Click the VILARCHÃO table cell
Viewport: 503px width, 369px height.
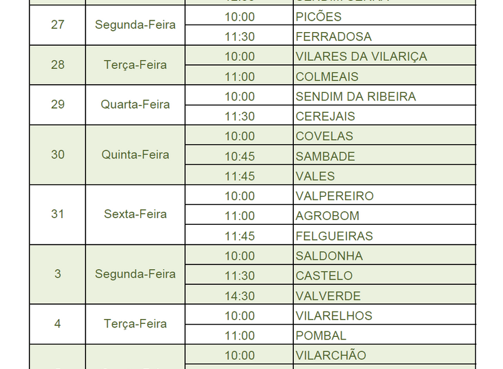(x=384, y=355)
